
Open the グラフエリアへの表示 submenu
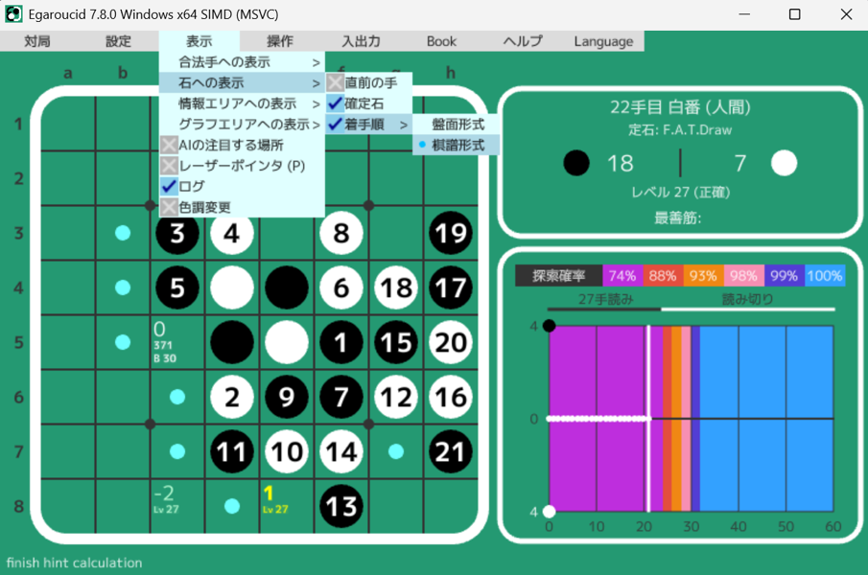point(241,125)
